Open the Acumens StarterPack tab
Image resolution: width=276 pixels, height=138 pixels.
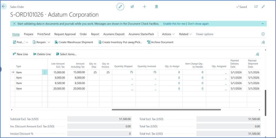(141, 34)
